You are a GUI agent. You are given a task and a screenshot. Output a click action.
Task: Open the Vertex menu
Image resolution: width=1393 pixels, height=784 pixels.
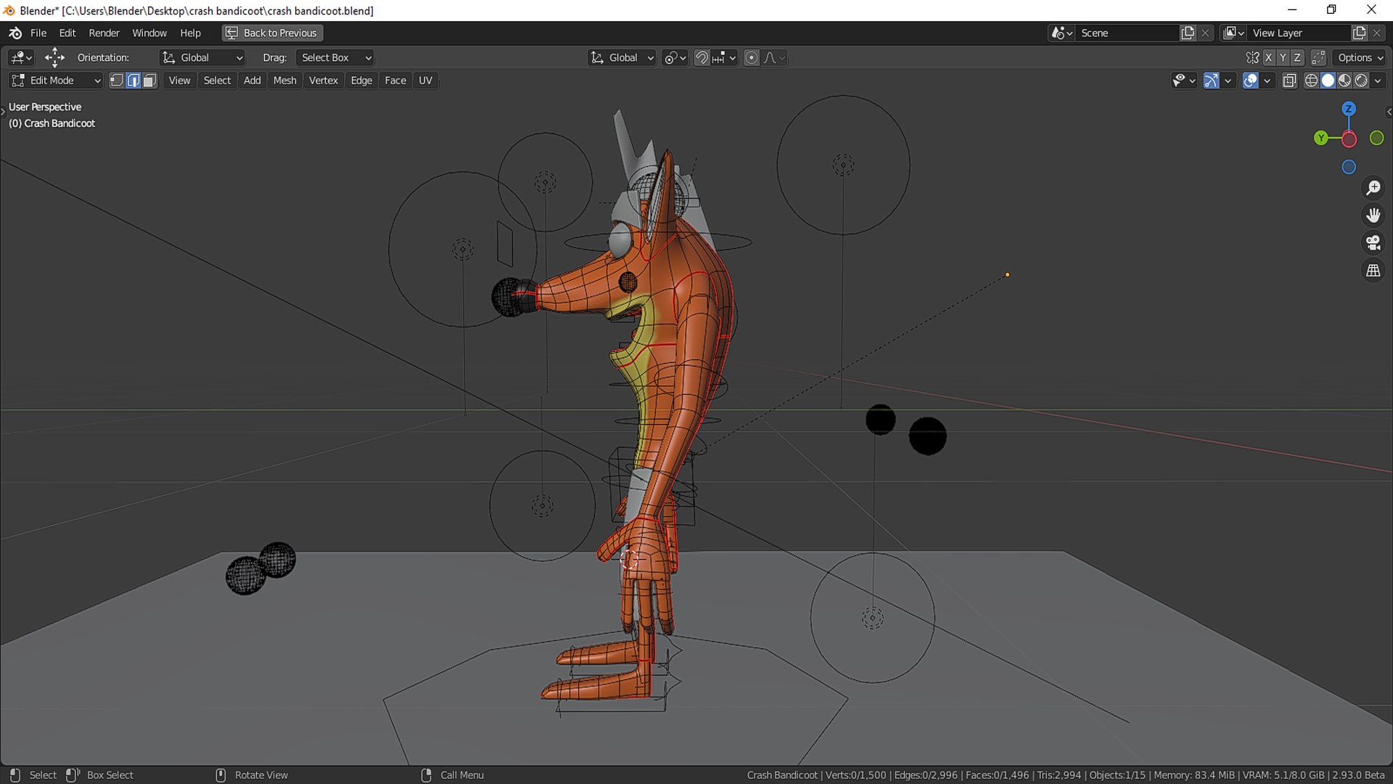pos(323,81)
